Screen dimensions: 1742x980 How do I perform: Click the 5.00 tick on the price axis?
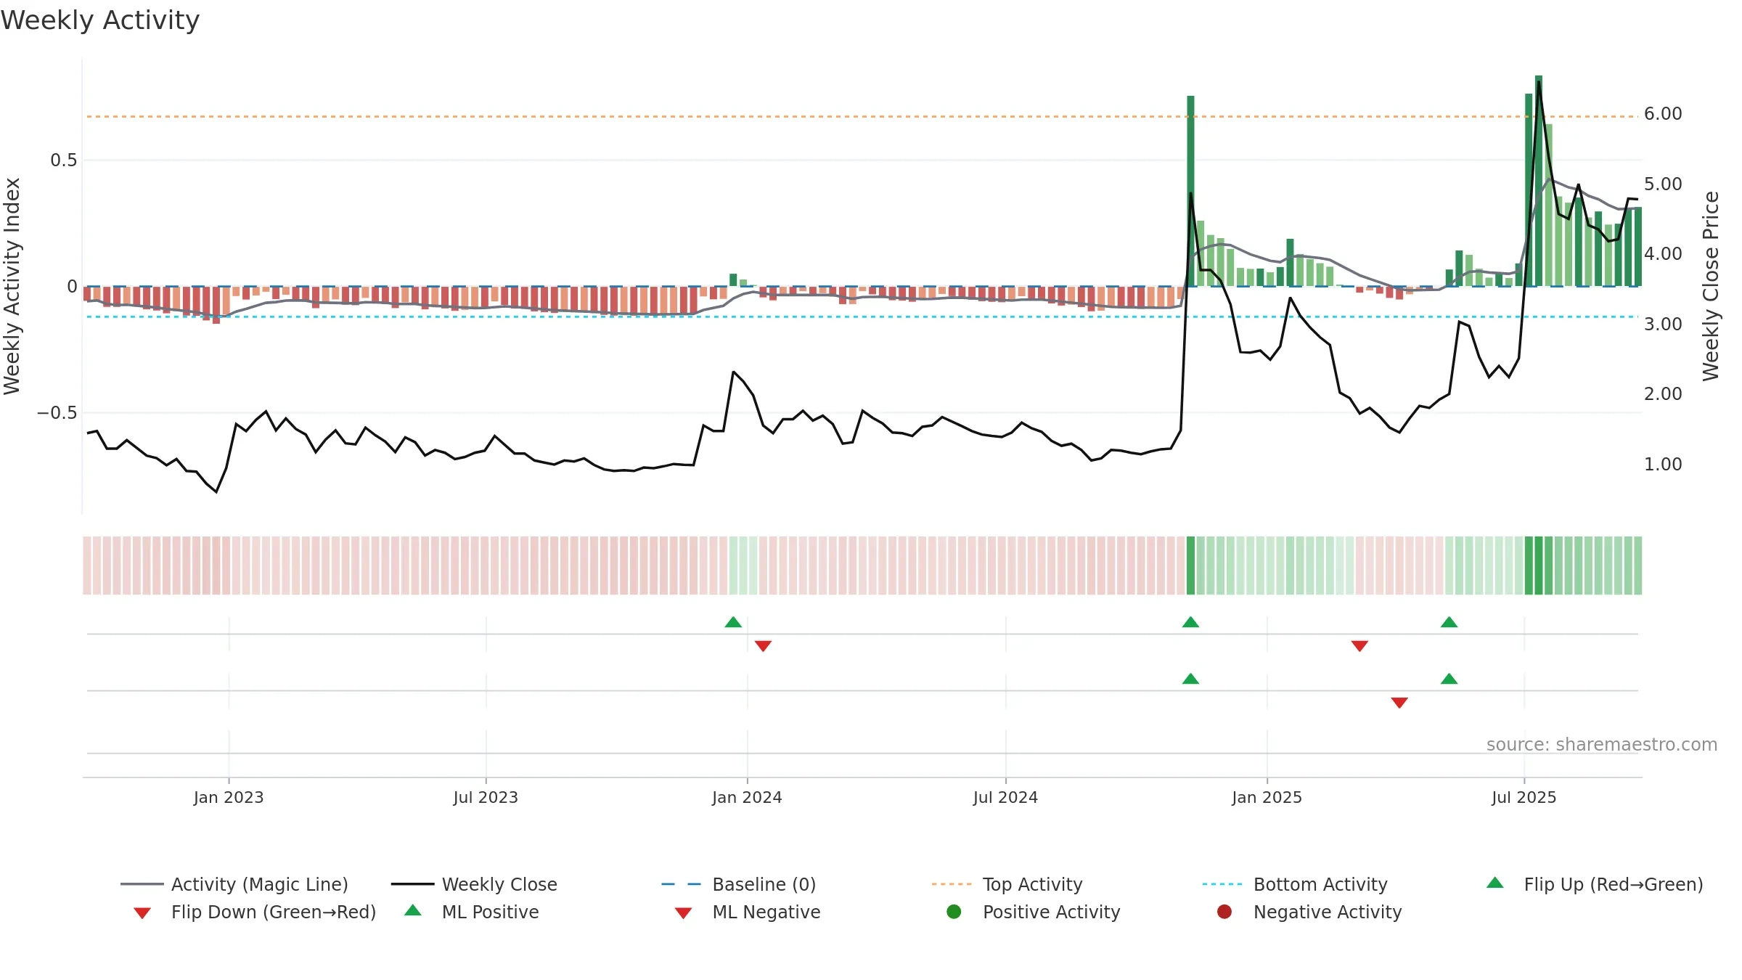click(1663, 184)
